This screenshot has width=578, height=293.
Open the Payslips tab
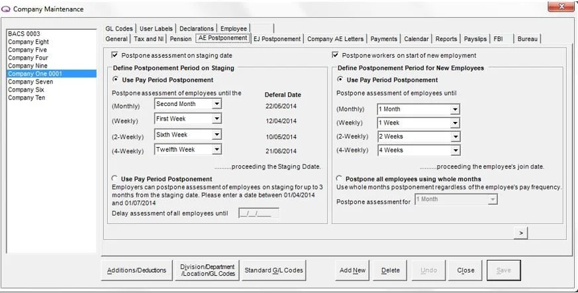[x=475, y=38]
